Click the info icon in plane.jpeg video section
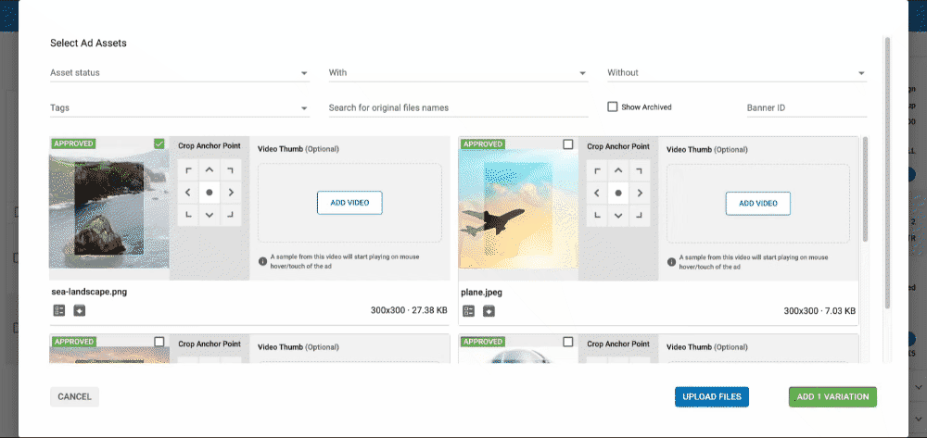The image size is (927, 438). (x=671, y=261)
